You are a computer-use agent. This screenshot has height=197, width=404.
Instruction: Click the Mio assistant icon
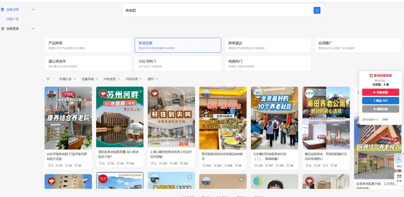coord(399,160)
